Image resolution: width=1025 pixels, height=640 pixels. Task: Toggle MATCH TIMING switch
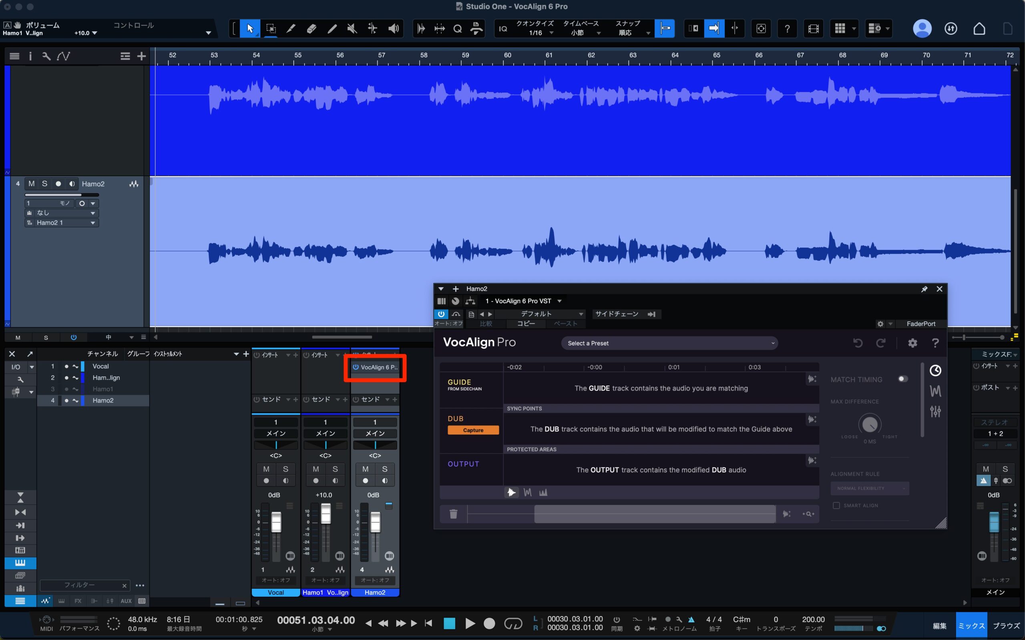903,379
